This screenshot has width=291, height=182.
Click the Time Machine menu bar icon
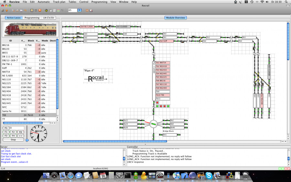pos(252,2)
